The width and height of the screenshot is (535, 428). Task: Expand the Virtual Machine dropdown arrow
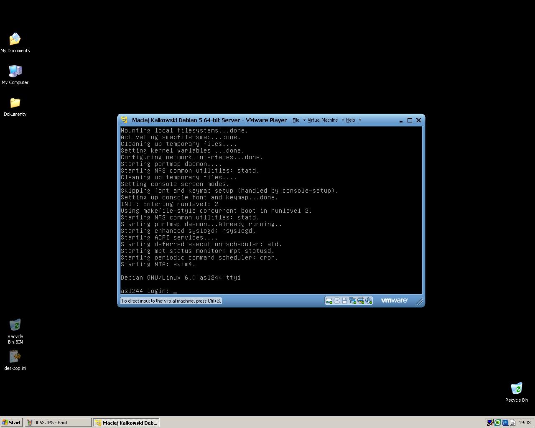(343, 120)
